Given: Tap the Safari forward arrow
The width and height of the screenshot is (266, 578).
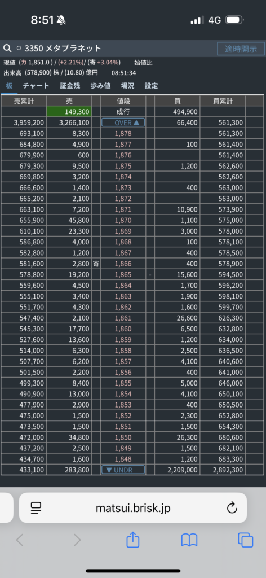Looking at the screenshot, I should coord(77,540).
